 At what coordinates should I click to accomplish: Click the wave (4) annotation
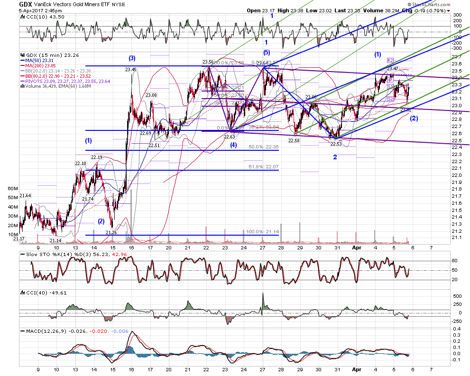coord(233,145)
